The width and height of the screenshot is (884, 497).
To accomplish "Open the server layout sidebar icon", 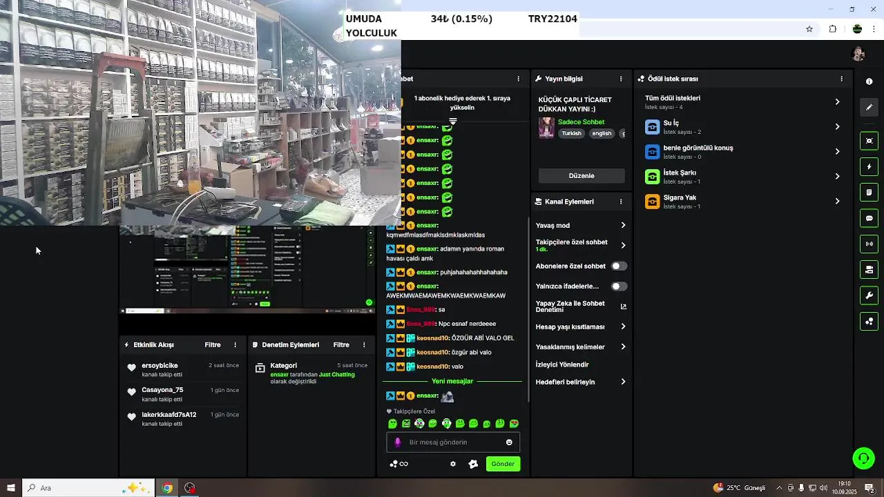I will [x=869, y=269].
